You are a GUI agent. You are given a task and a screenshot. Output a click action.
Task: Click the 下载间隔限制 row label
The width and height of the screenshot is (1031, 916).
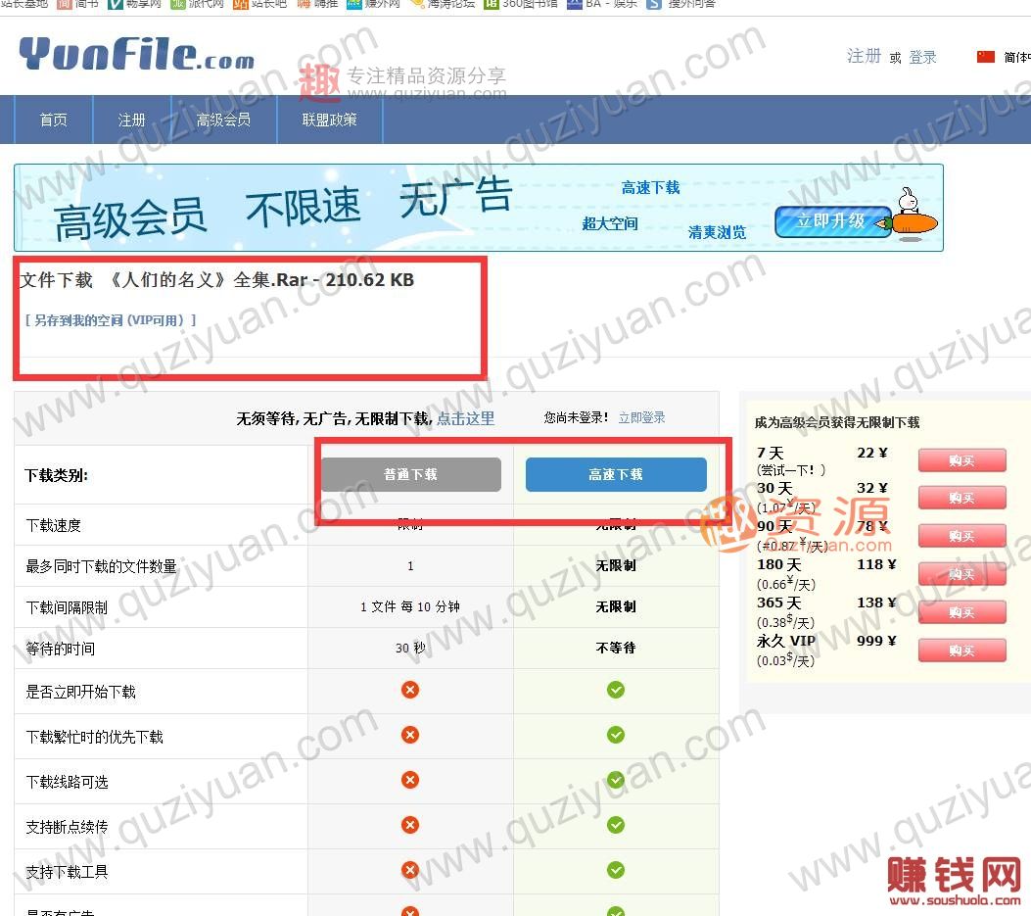click(x=67, y=607)
